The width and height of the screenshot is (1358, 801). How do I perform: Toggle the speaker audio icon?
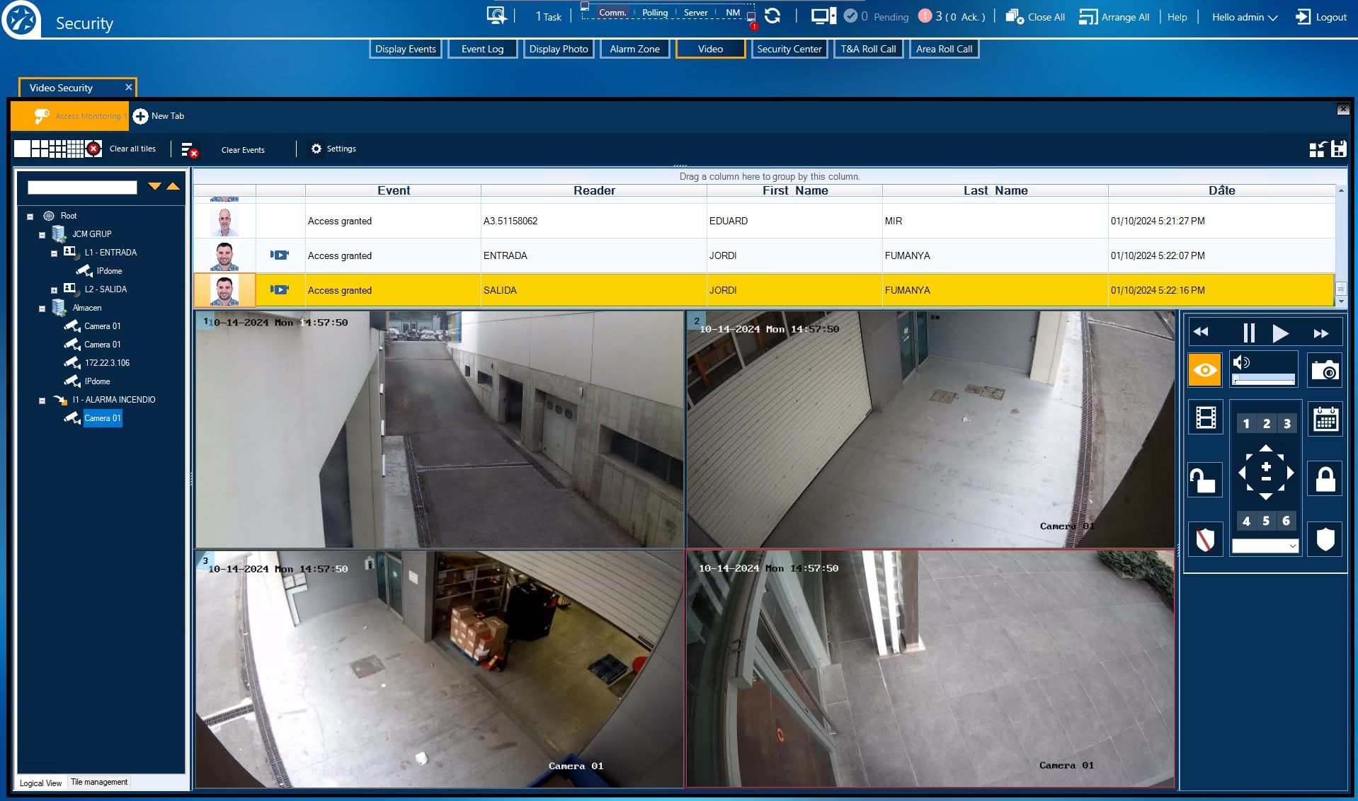pos(1241,362)
